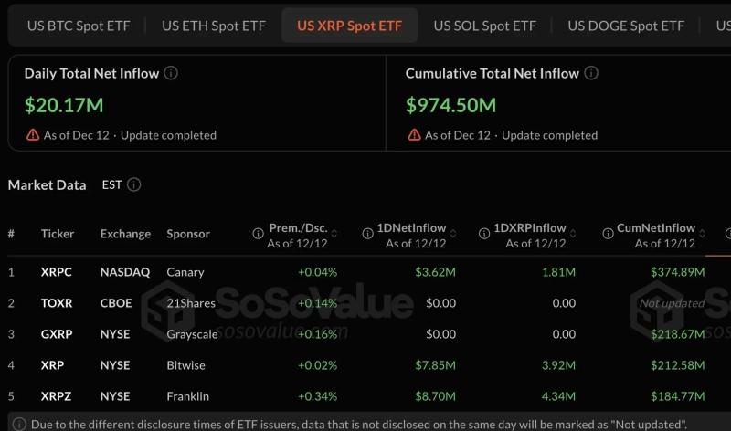This screenshot has height=431, width=731.
Task: Open the GXRP ticker row
Action: tap(57, 334)
